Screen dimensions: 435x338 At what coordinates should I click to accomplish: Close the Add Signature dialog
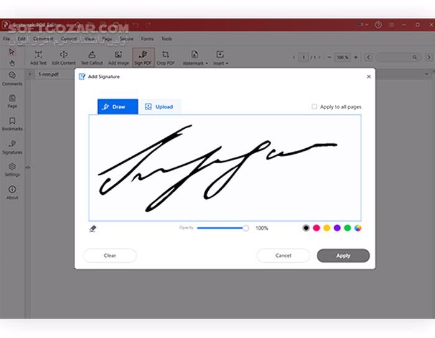pos(369,77)
